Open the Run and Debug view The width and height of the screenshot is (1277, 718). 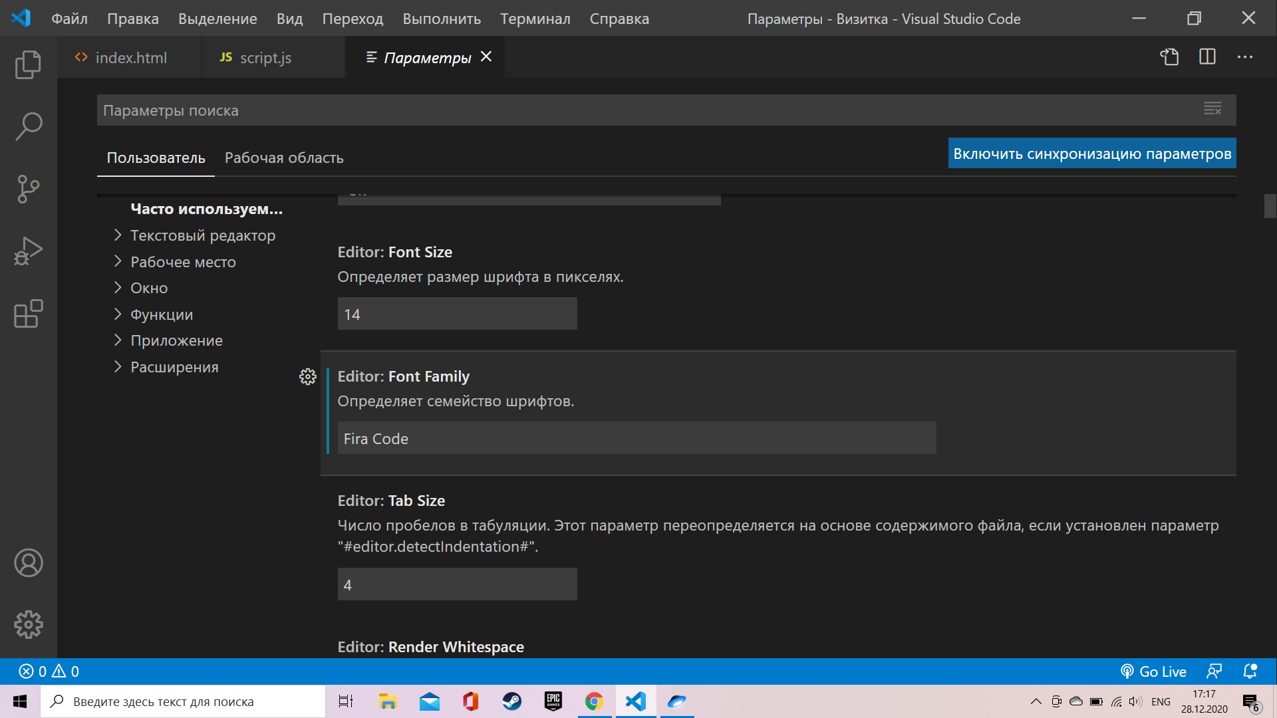tap(28, 251)
